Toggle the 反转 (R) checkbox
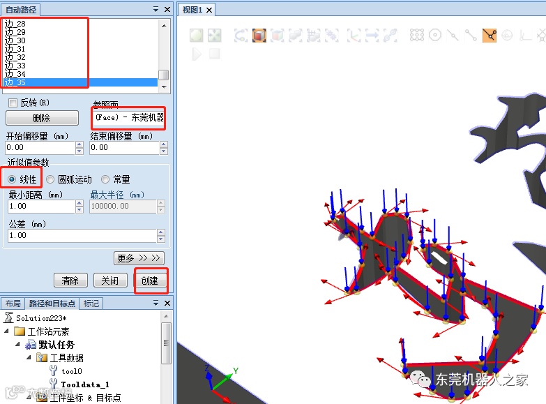 pos(13,103)
